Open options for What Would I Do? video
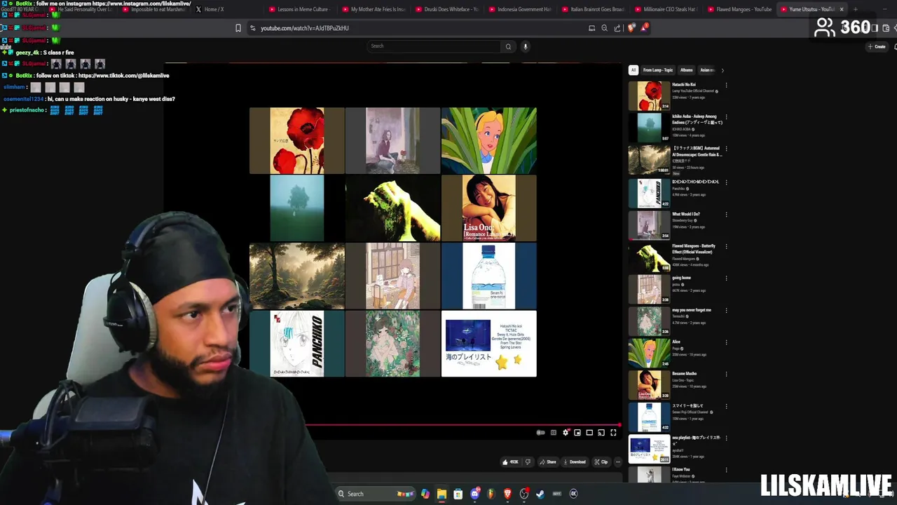 pyautogui.click(x=726, y=215)
